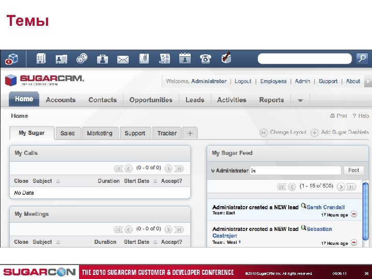
Task: Go to next page in Sugar Feed
Action: [340, 187]
